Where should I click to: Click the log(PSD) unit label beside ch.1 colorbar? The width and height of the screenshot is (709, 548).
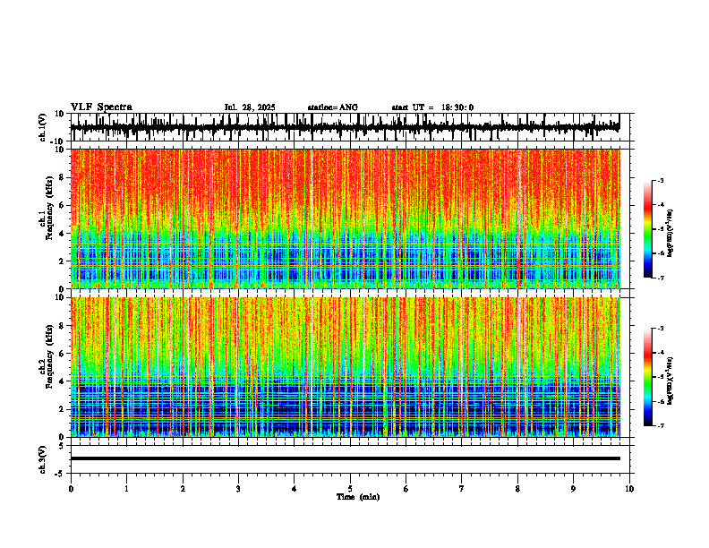click(671, 233)
